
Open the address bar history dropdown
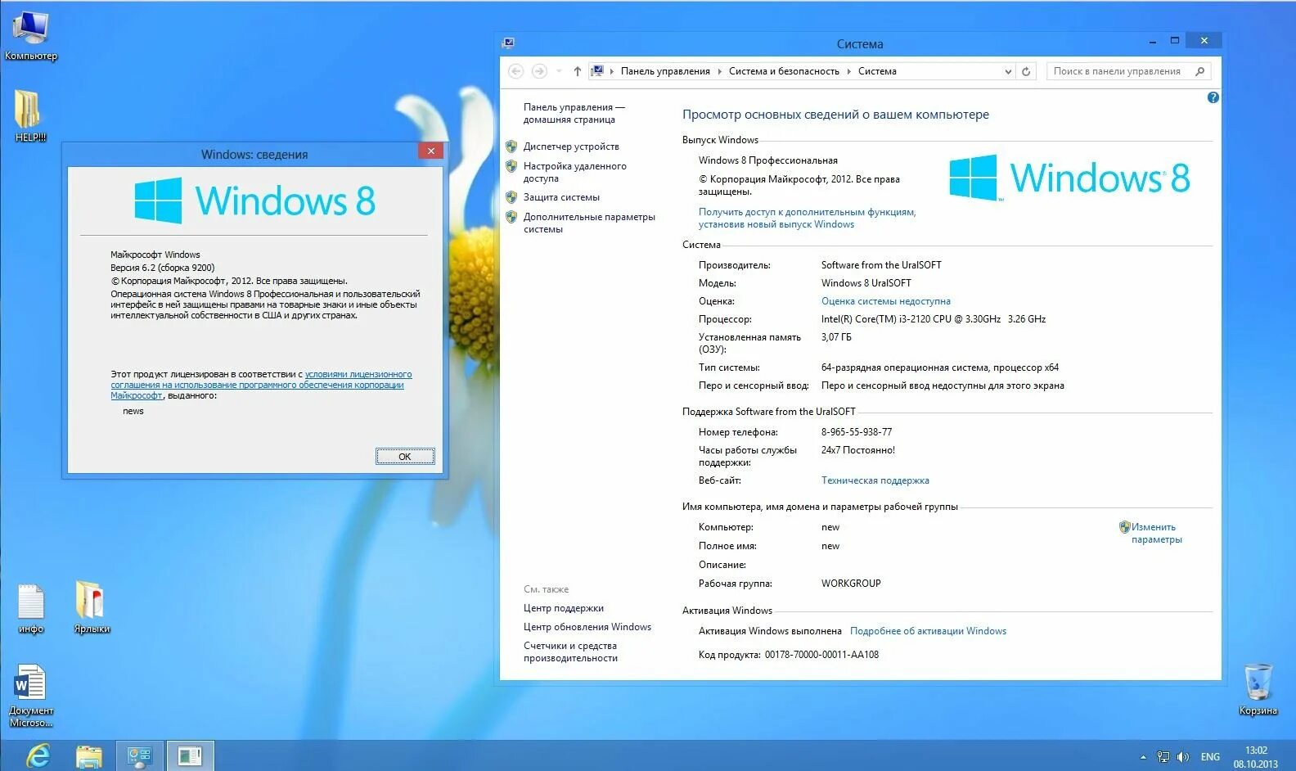pos(1008,71)
